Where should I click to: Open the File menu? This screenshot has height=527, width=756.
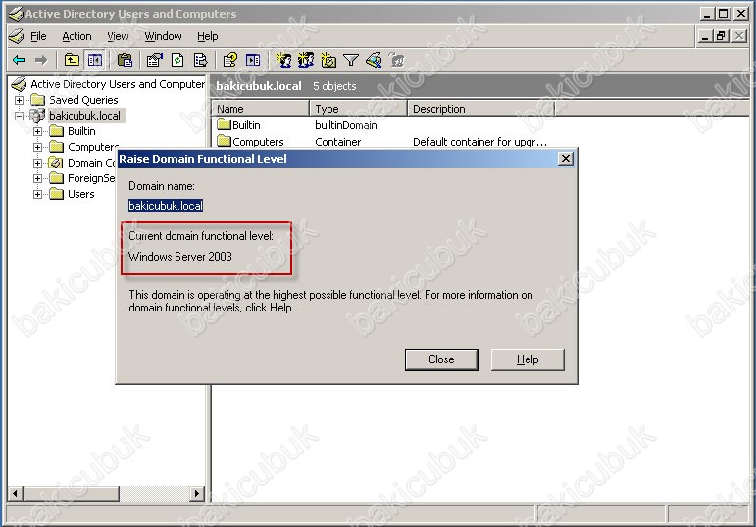pos(38,36)
